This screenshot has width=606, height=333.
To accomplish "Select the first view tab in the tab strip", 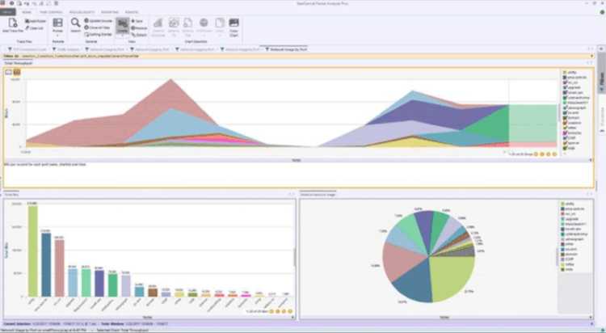I will click(27, 49).
